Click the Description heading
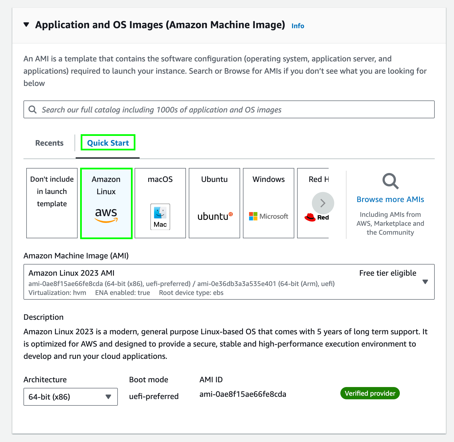The width and height of the screenshot is (454, 442). pos(44,317)
